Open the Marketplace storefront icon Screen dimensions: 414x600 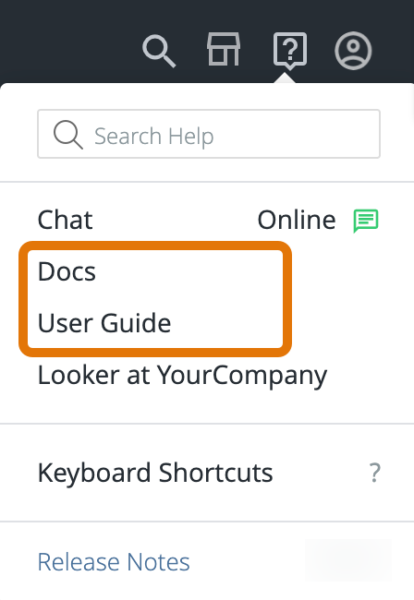[224, 49]
